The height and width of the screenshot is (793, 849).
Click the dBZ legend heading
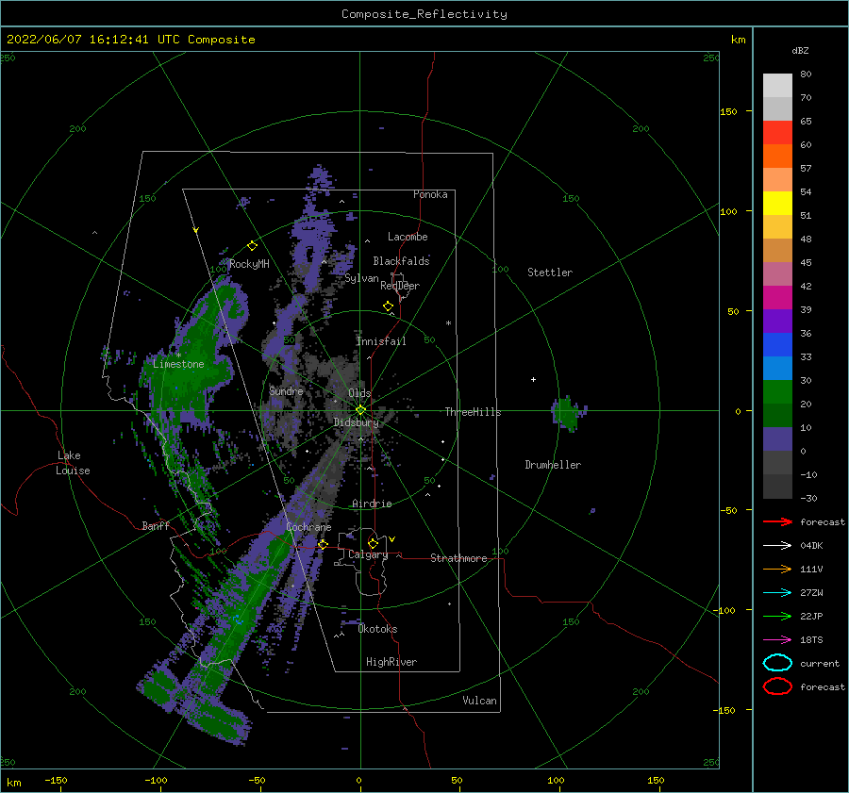tap(800, 51)
